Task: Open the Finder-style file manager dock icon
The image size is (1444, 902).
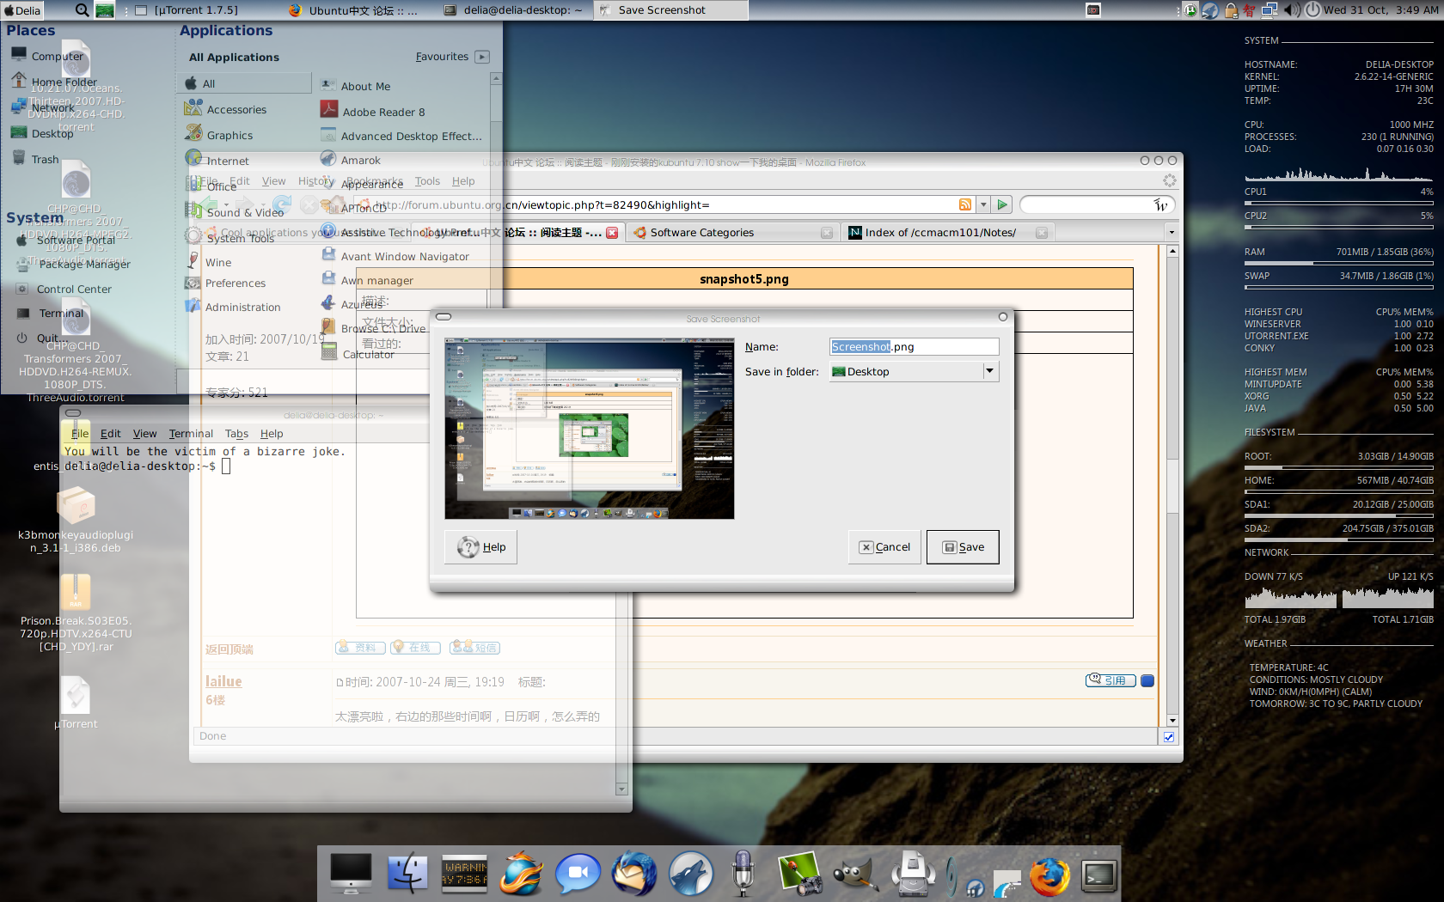Action: click(x=407, y=874)
